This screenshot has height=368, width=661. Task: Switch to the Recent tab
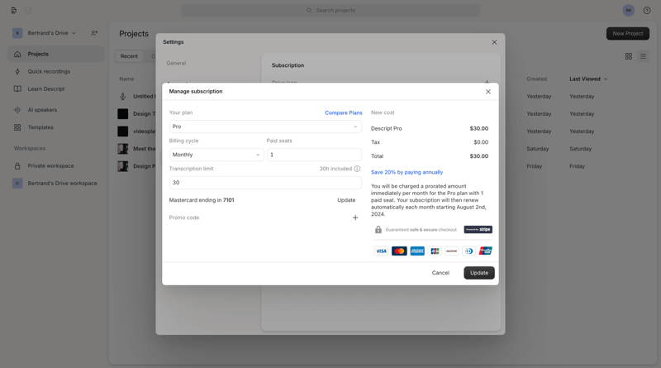[129, 56]
